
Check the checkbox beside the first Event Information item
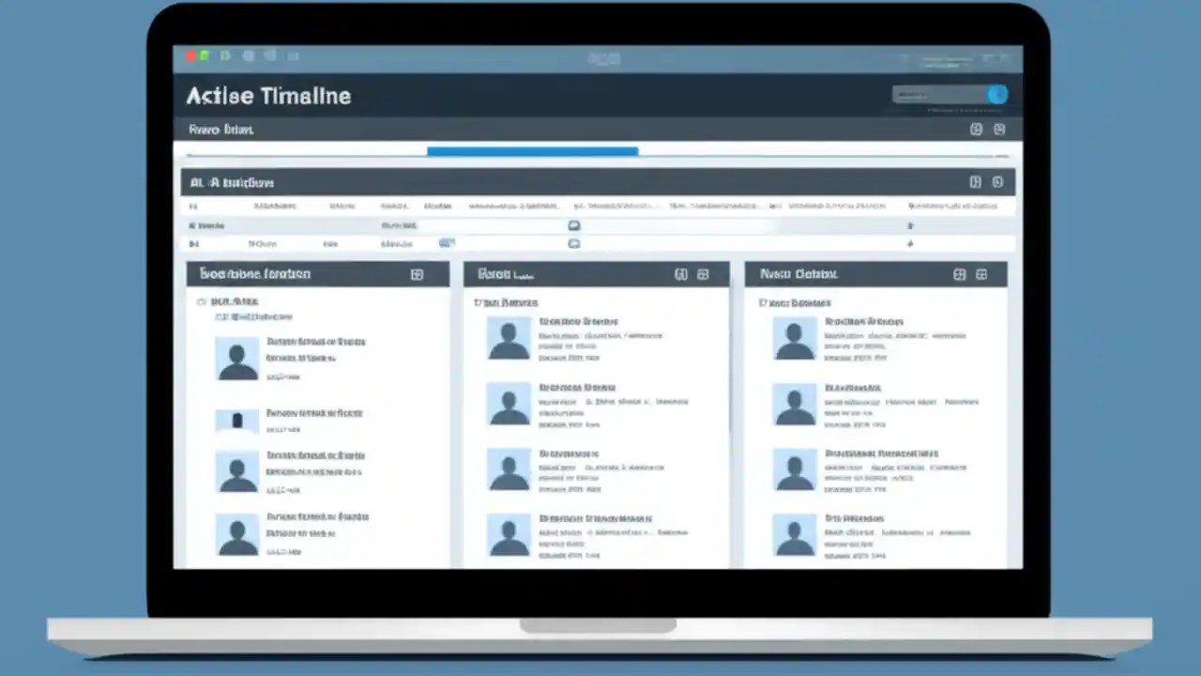[202, 301]
